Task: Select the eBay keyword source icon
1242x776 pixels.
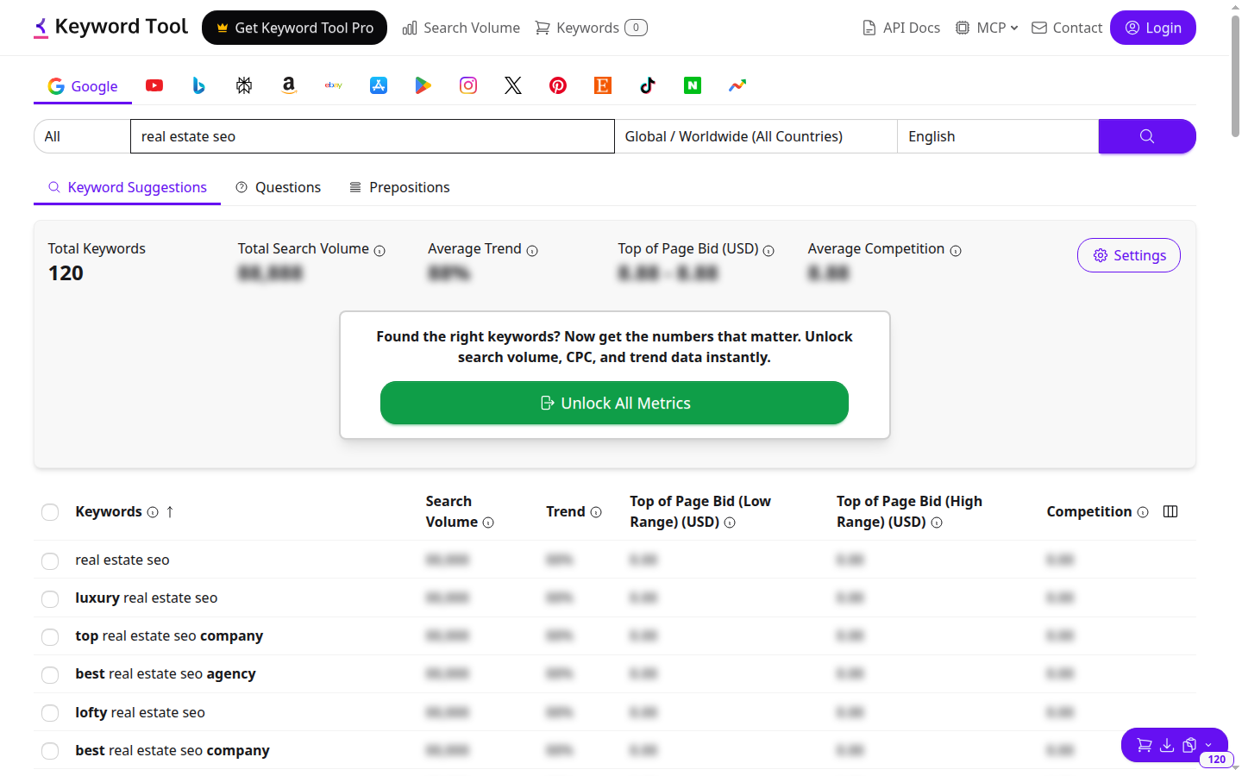Action: [334, 85]
